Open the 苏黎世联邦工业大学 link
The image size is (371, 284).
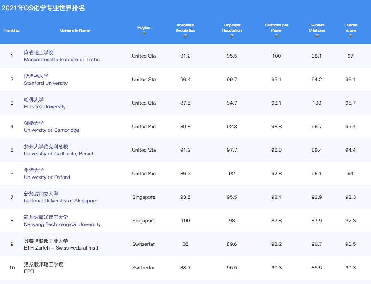[46, 241]
